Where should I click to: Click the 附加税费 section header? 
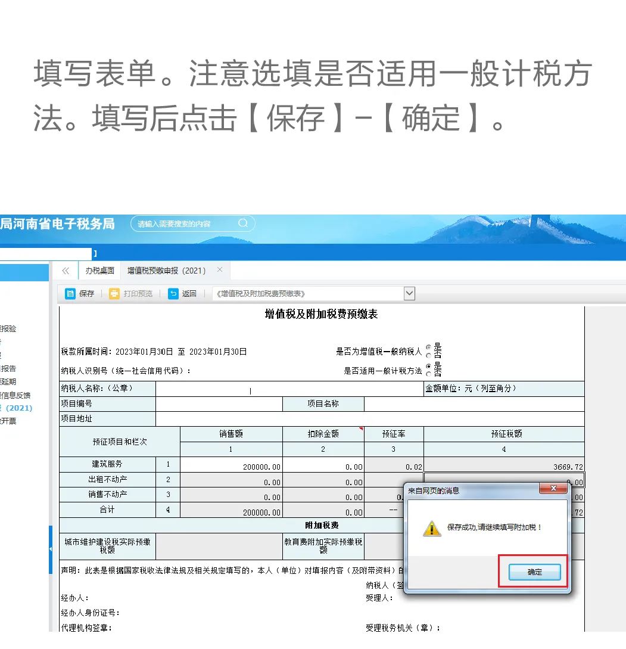[x=322, y=525]
